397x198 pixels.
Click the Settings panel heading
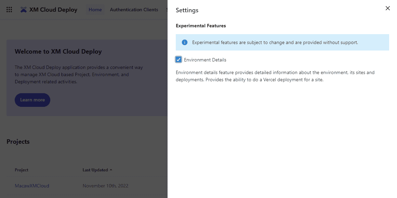point(187,10)
